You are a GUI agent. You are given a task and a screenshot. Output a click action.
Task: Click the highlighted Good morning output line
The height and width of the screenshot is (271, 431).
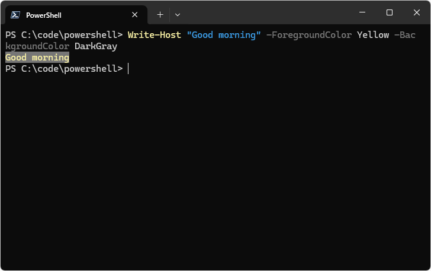37,58
